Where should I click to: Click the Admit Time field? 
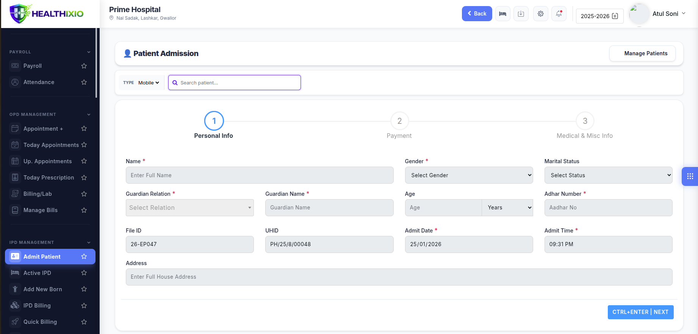pyautogui.click(x=608, y=245)
